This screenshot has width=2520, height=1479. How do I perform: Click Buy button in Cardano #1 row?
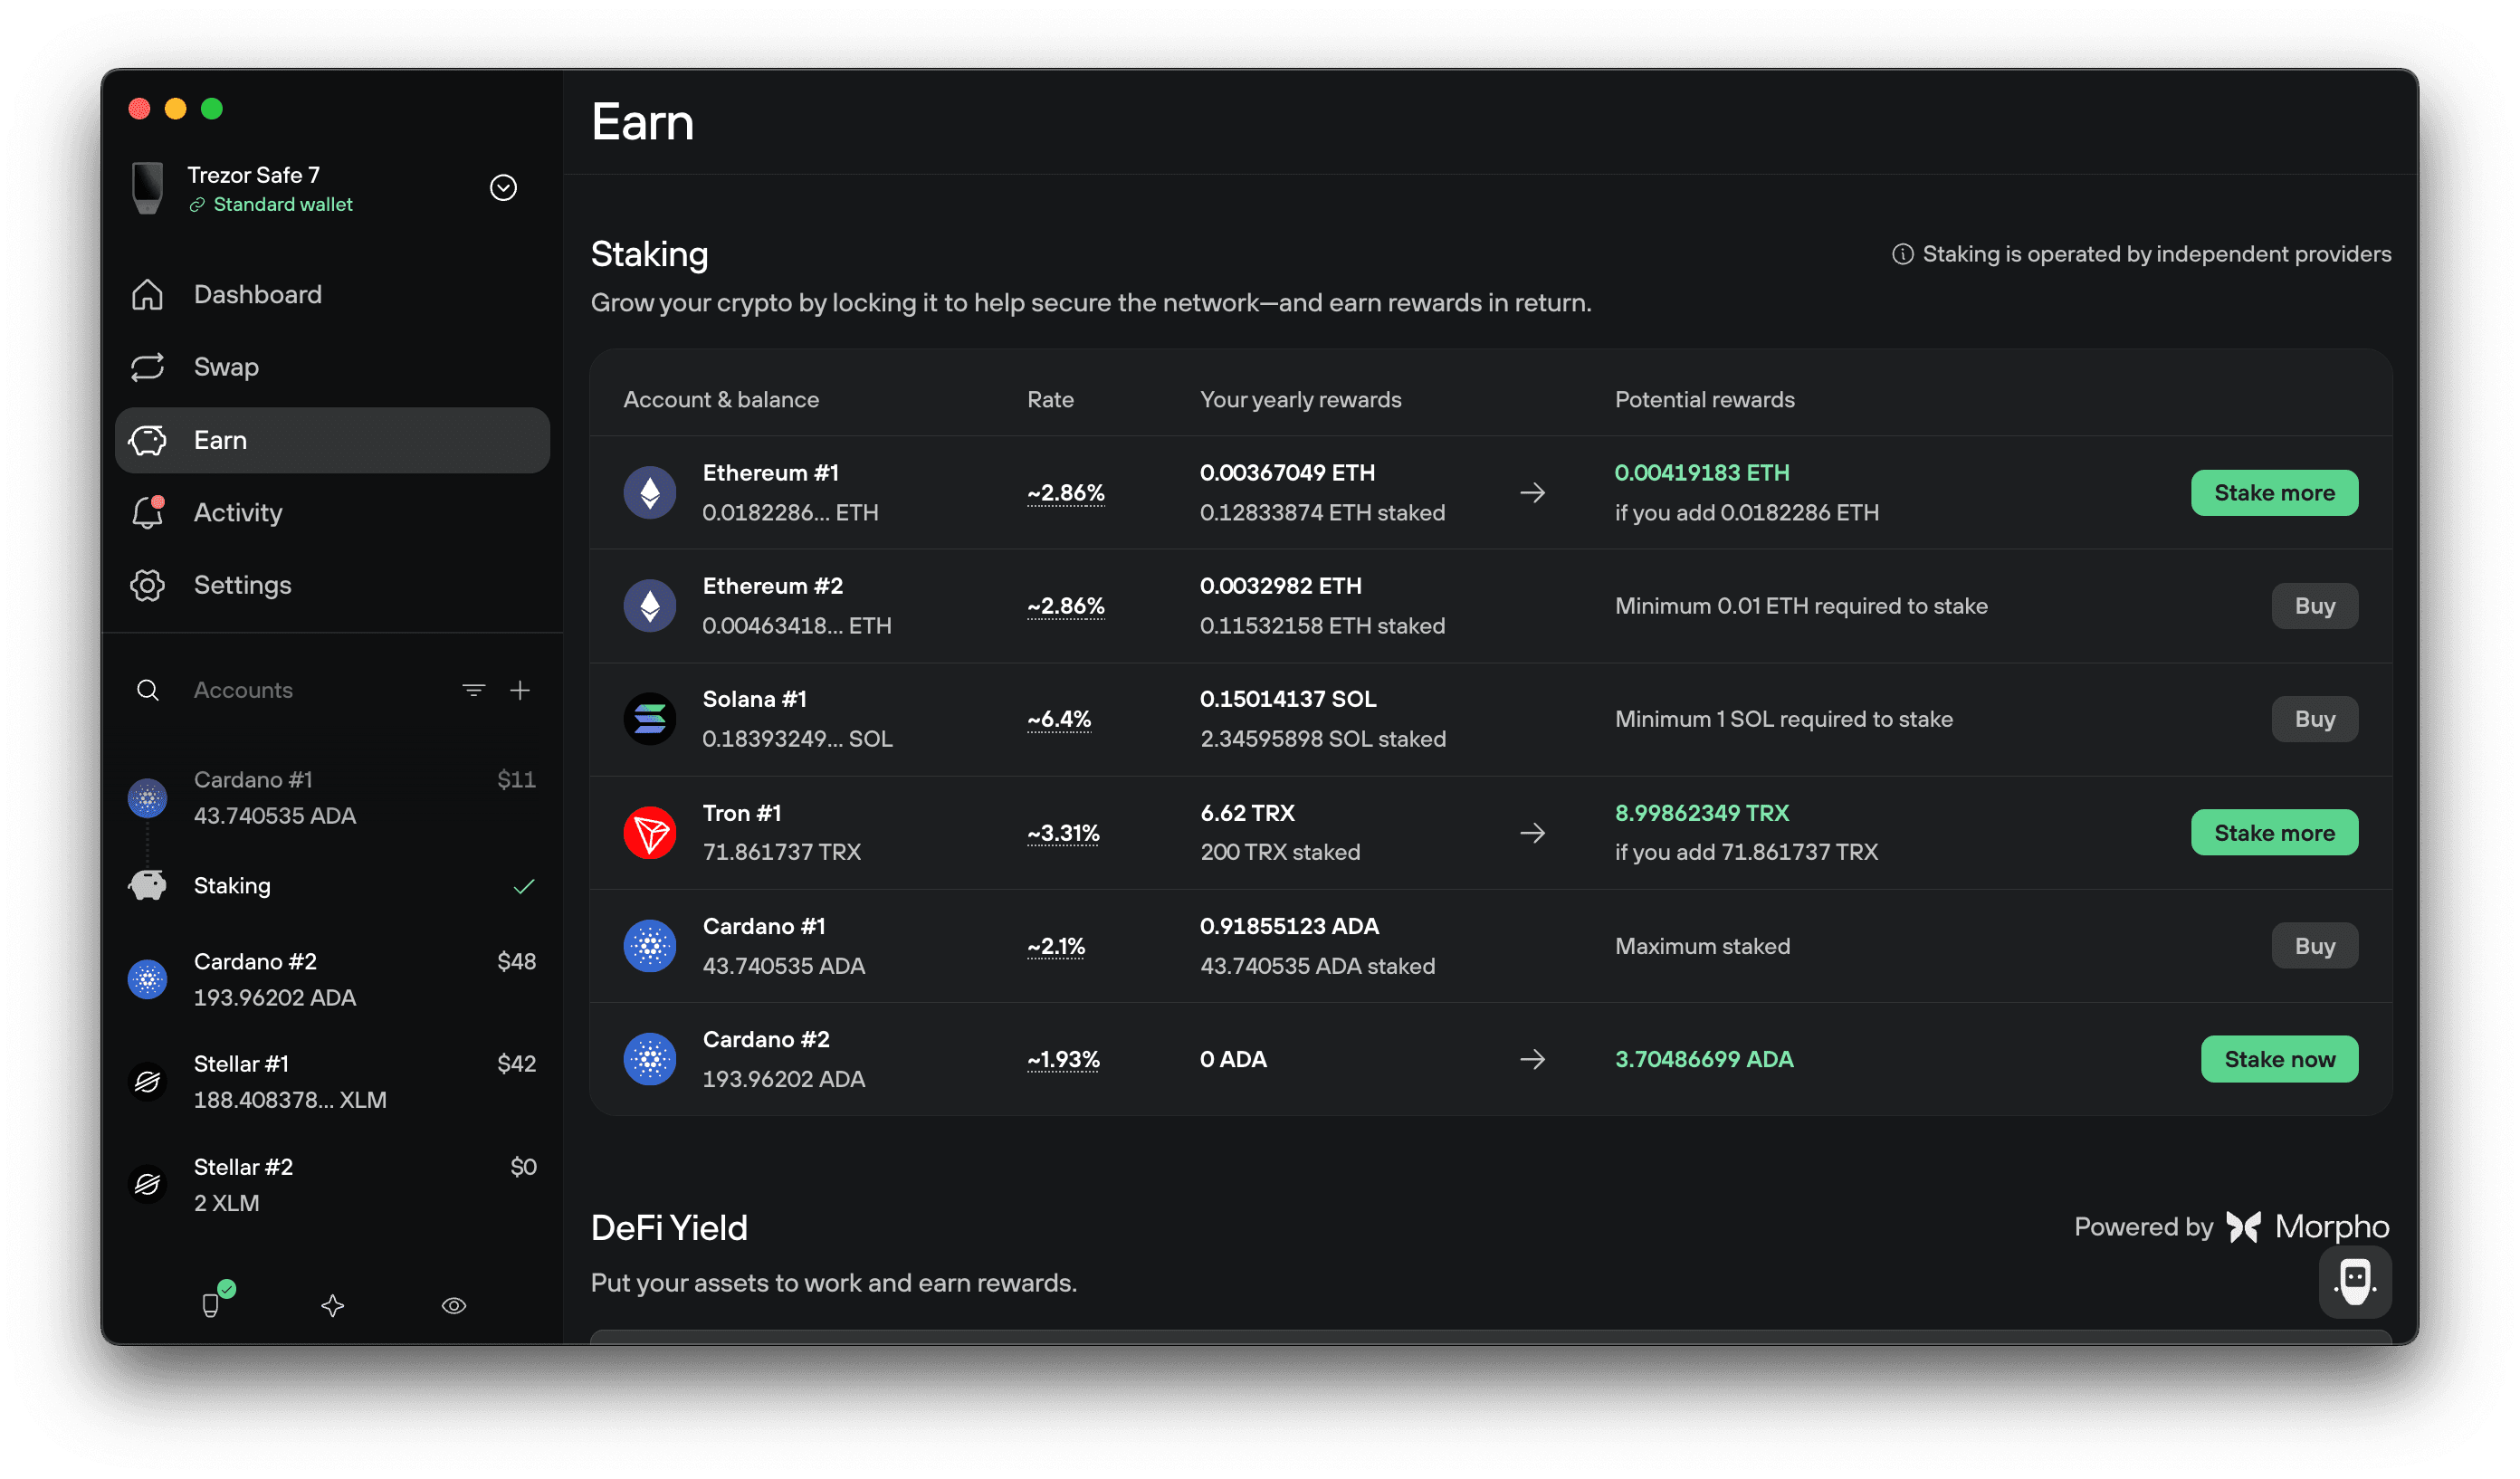(x=2314, y=946)
